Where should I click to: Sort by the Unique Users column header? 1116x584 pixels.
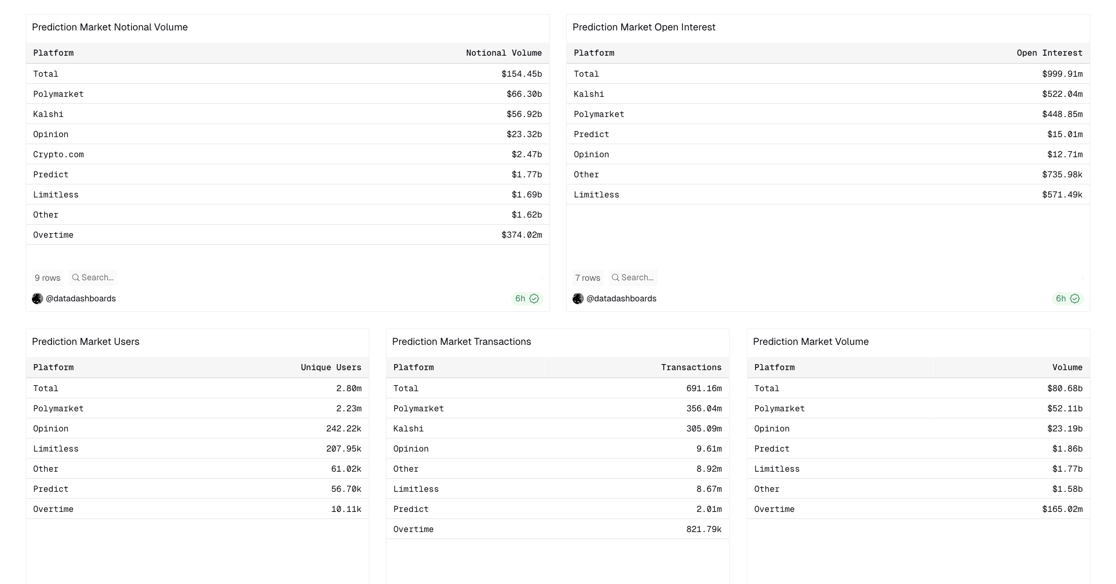click(331, 367)
